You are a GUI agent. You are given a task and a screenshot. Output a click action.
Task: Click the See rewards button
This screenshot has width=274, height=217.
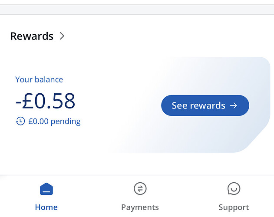205,105
